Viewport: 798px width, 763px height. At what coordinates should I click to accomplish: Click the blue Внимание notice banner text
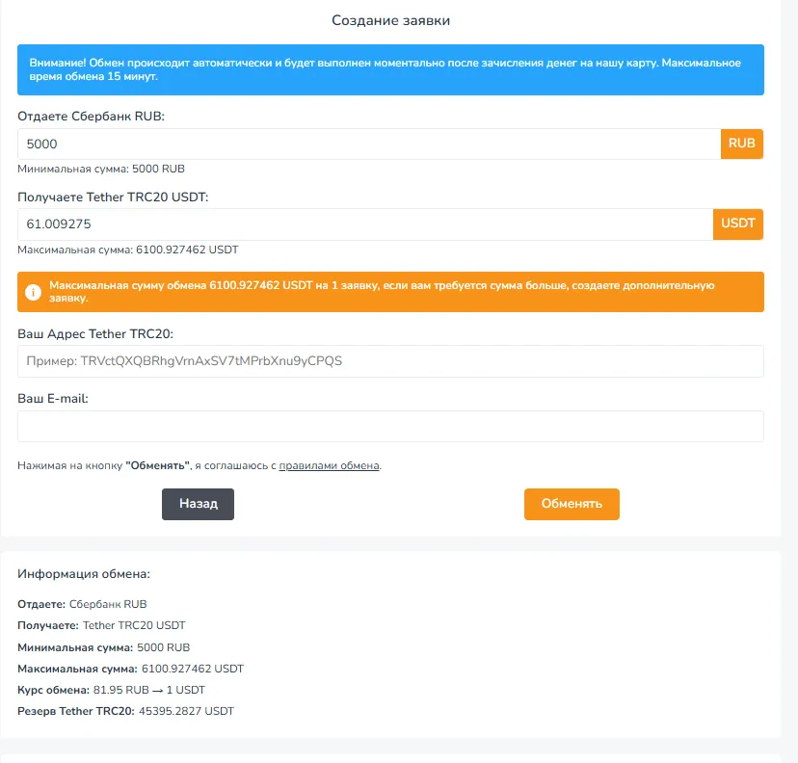385,69
